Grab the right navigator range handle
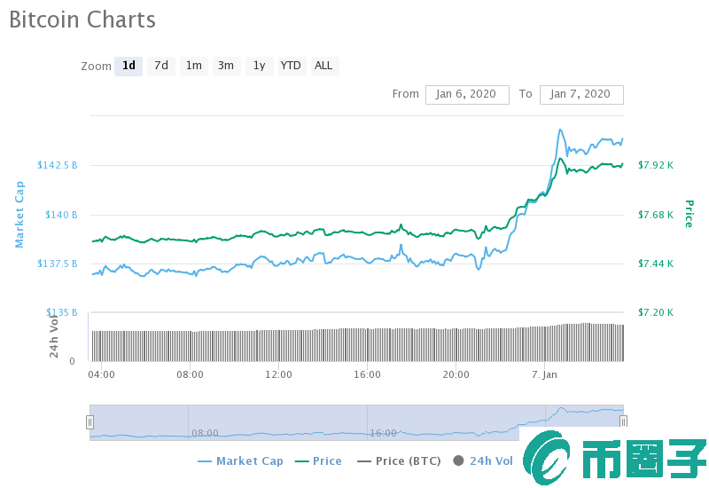709x488 pixels. [623, 422]
